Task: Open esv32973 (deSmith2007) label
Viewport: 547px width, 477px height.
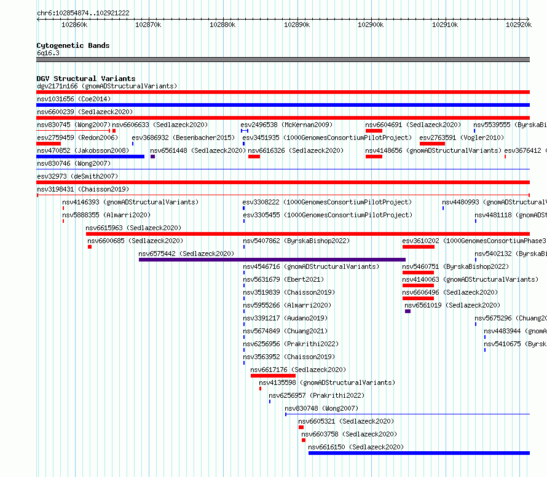Action: 77,176
